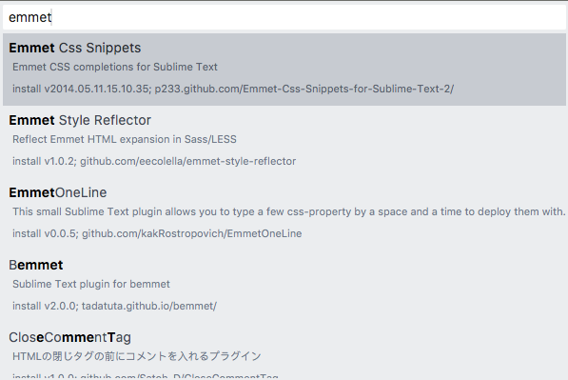The image size is (568, 380).
Task: Click the Japanese HTML description under CloseCommentTag
Action: (x=137, y=356)
